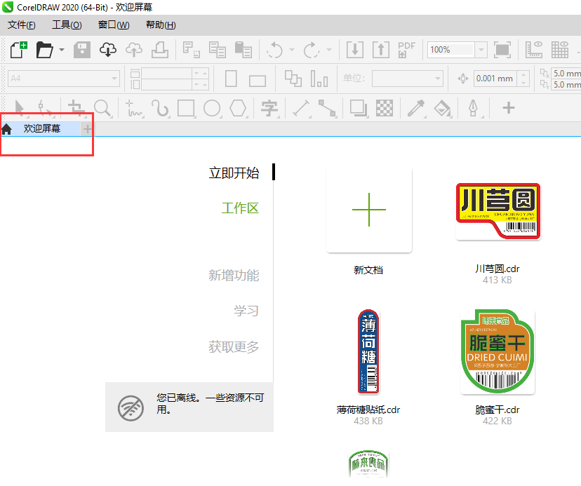Click the 100% zoom level field
The width and height of the screenshot is (581, 486).
pos(451,50)
